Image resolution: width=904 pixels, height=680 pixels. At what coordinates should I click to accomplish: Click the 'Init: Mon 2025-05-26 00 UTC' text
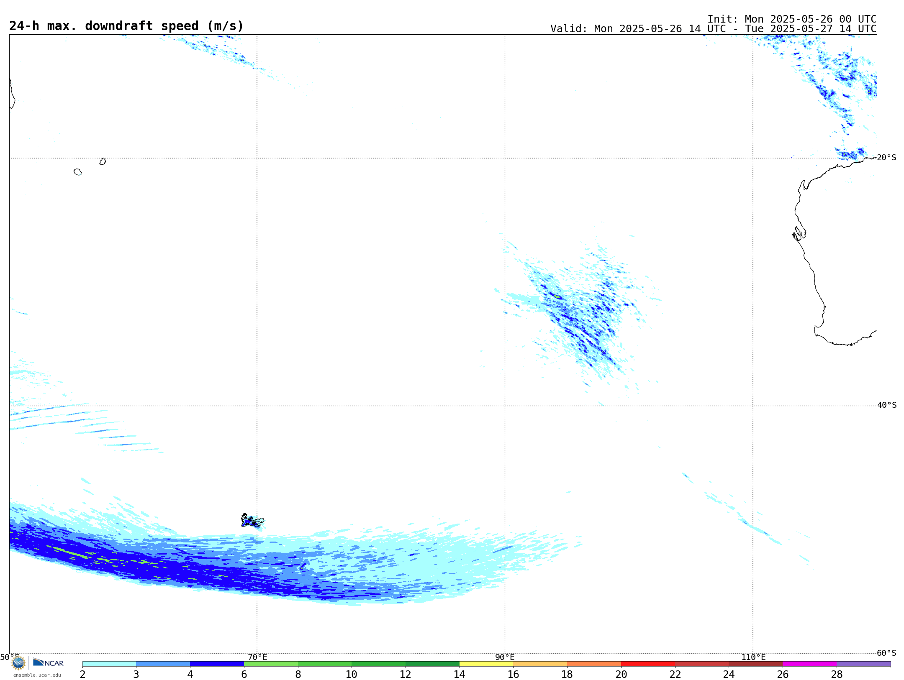tap(792, 19)
